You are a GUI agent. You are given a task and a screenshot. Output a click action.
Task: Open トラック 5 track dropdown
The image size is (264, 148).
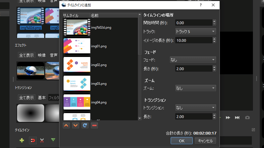pos(196,31)
